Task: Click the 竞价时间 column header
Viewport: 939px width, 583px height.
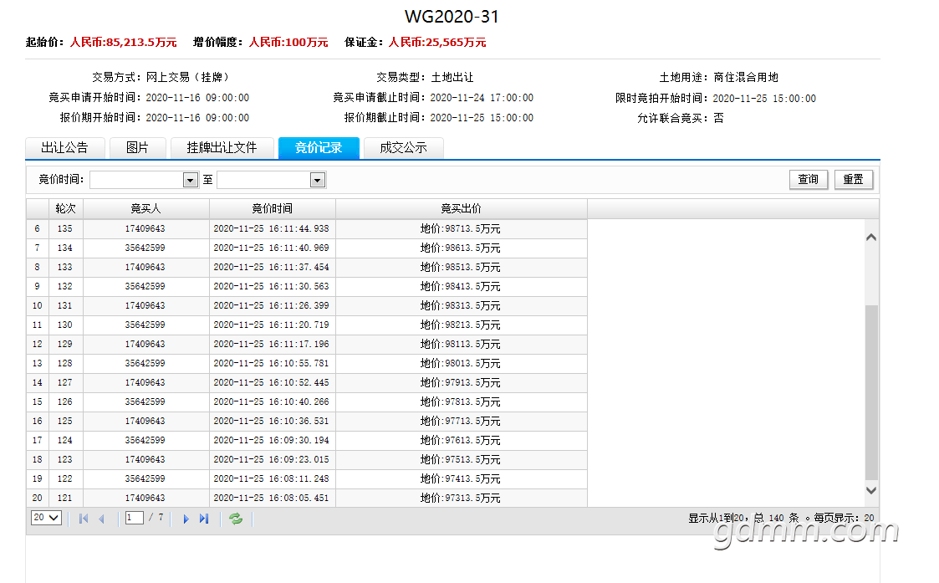Action: 273,208
